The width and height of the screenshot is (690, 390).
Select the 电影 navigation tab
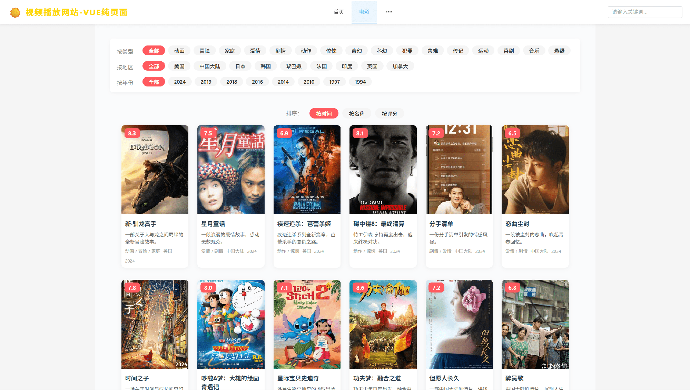pyautogui.click(x=364, y=12)
